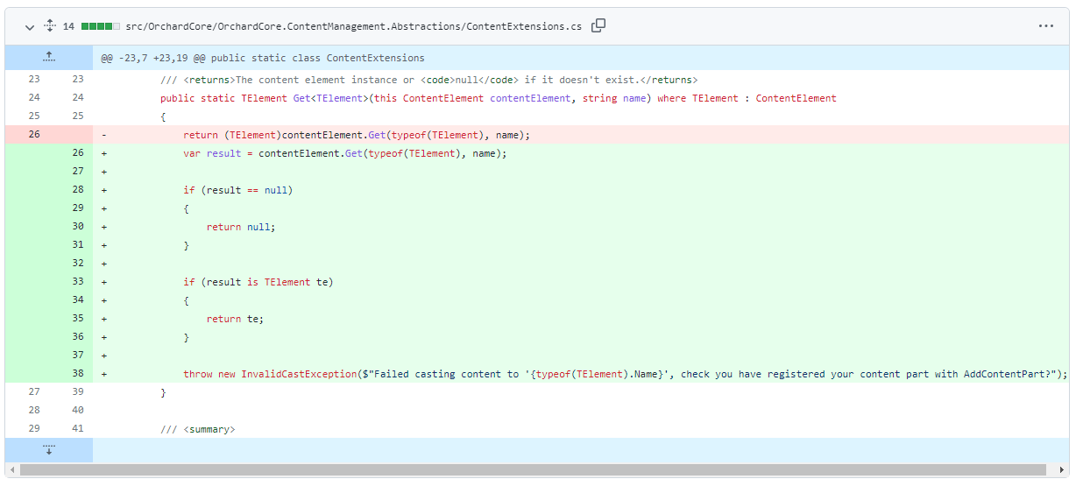Collapse the ContentExtensions.cs file diff
Image resolution: width=1076 pixels, height=486 pixels.
tap(30, 27)
